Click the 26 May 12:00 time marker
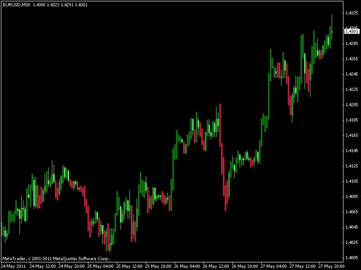361x270 pixels. (x=217, y=266)
